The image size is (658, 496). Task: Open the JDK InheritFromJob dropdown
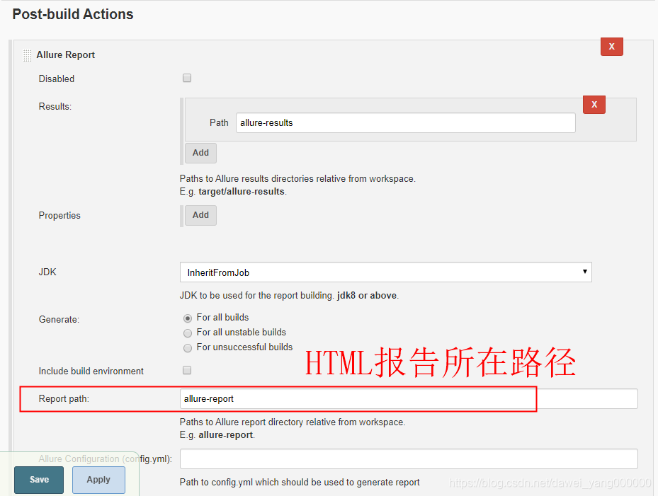point(385,272)
